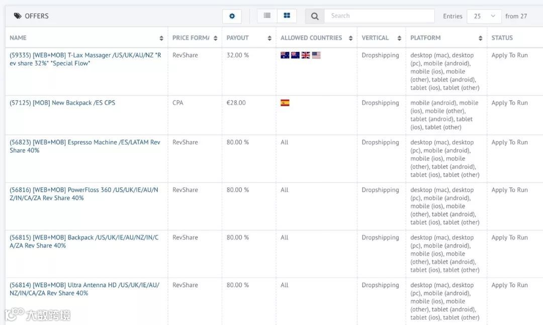Switch to grid view layout
Viewport: 543px width, 325px height.
(x=287, y=16)
